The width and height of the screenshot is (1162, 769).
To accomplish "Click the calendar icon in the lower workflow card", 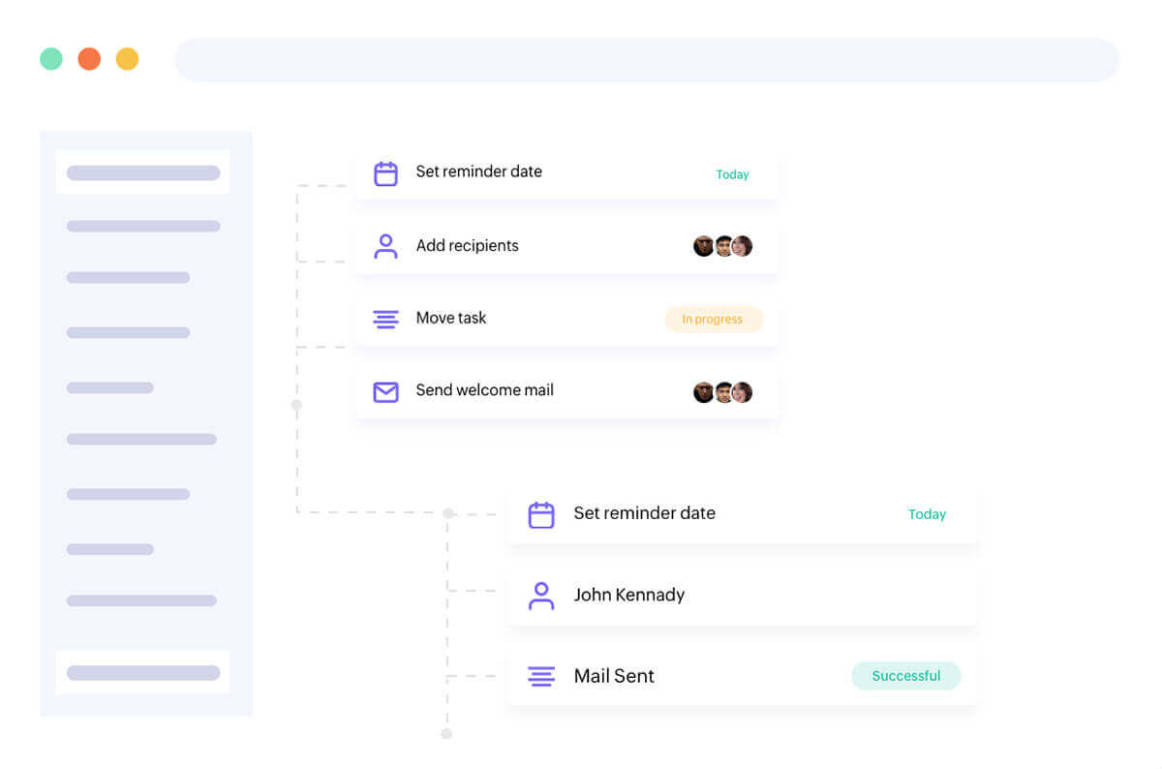I will pos(540,513).
